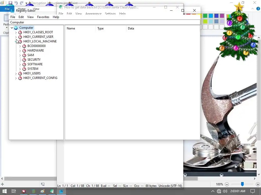Expand the BCD00000000 subkey
This screenshot has width=261, height=195.
click(x=20, y=46)
